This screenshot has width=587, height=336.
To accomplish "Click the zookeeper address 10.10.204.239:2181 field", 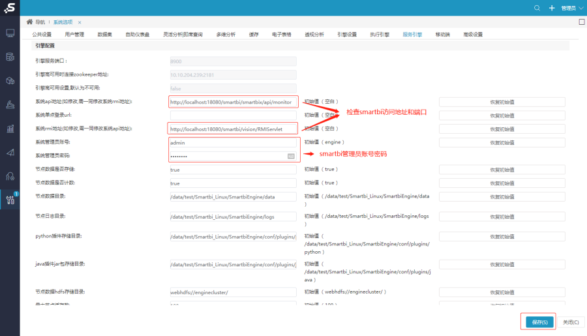I will pos(233,74).
